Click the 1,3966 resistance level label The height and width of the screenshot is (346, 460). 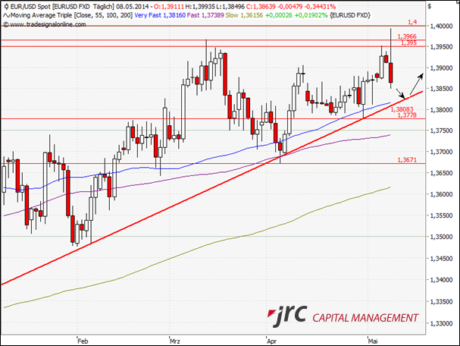[x=407, y=36]
